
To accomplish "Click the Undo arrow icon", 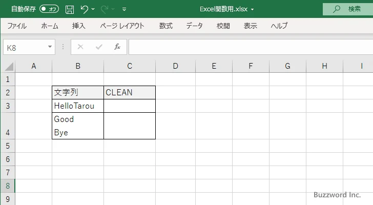I will 84,9.
